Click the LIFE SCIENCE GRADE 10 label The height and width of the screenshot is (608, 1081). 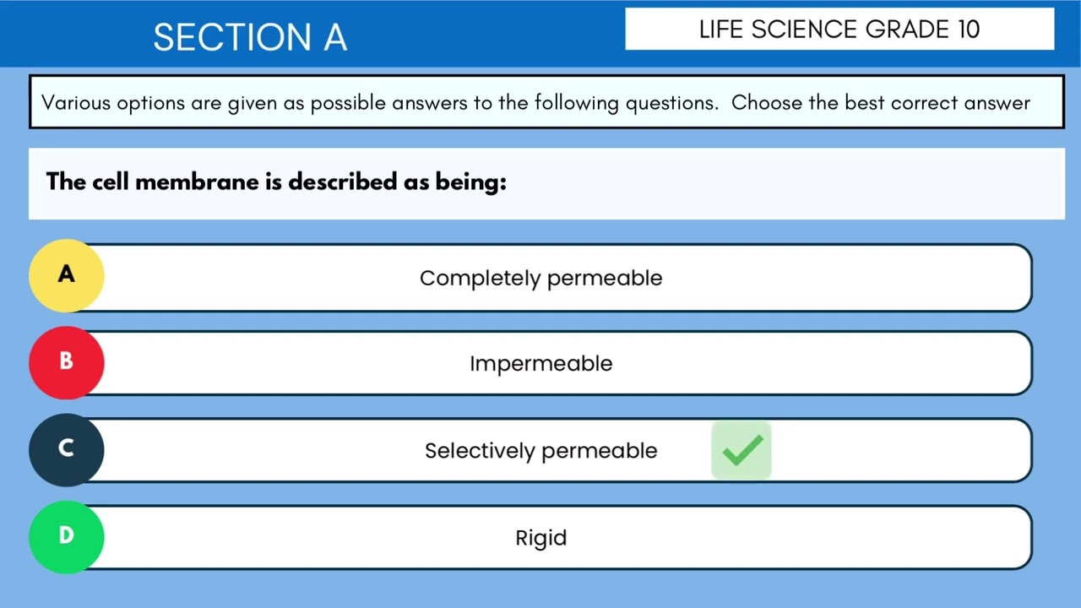[839, 30]
